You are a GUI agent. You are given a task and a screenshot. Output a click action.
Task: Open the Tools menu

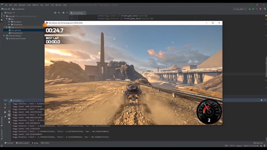pos(47,5)
